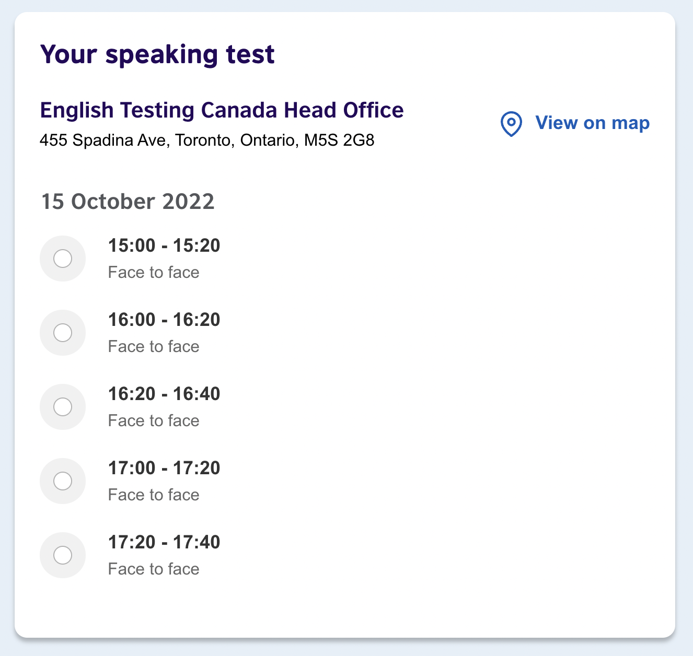Click the 455 Spadina Ave address text

click(x=208, y=139)
